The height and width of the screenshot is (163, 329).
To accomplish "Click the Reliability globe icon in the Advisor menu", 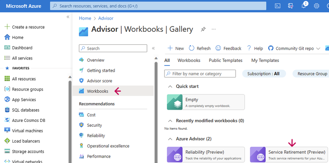I will coord(81,135).
